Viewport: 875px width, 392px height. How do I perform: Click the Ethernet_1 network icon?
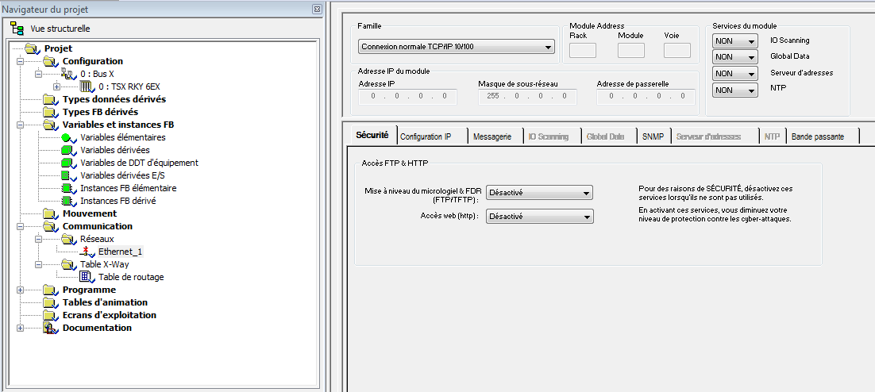coord(87,252)
